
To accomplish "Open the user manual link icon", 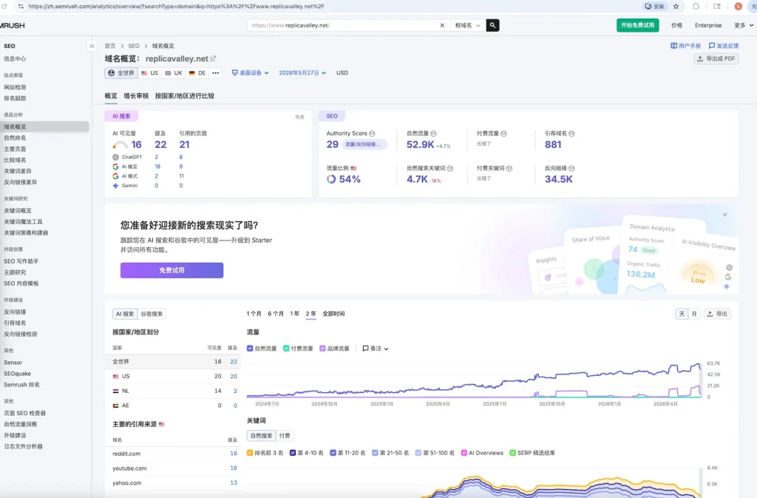I will pyautogui.click(x=673, y=46).
